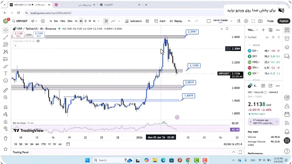Select the trend line drawing tool
The height and width of the screenshot is (164, 292).
click(5, 38)
